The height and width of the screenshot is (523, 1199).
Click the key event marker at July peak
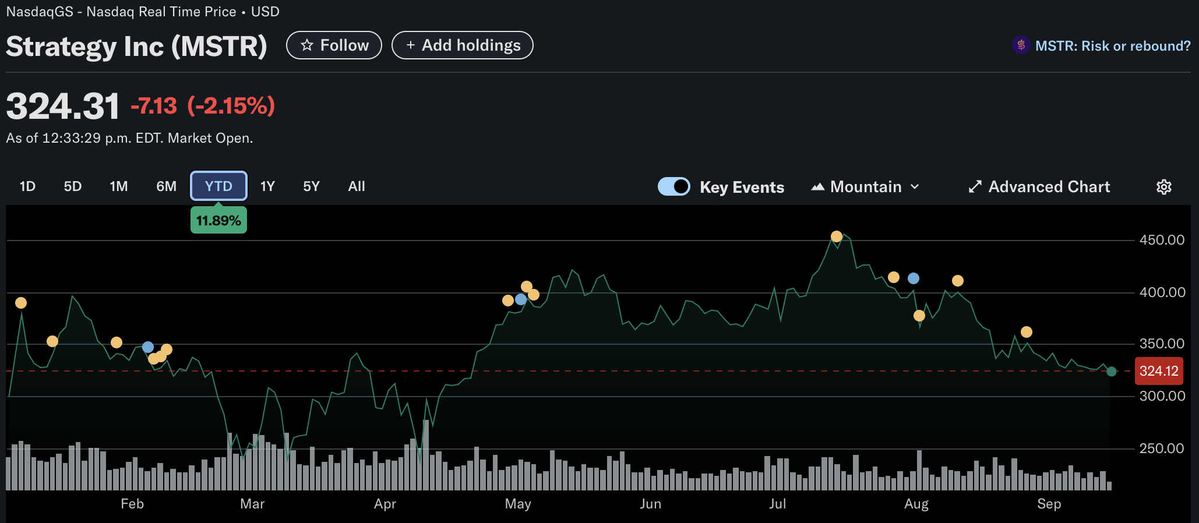pyautogui.click(x=837, y=236)
